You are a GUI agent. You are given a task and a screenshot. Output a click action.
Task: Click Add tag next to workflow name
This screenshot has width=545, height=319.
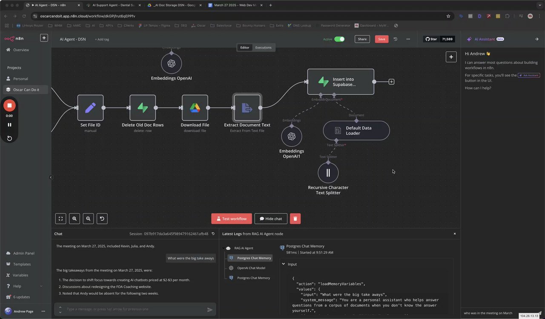point(102,39)
